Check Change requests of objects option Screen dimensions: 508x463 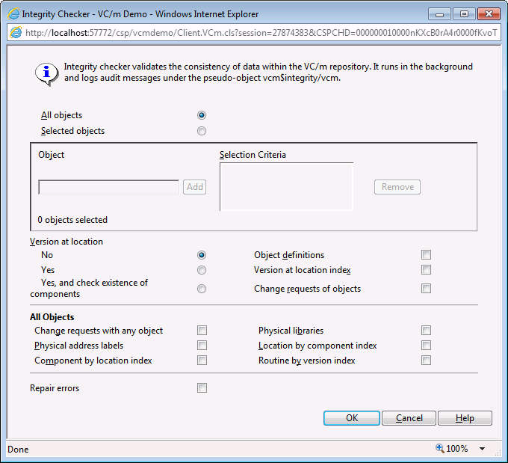[426, 289]
